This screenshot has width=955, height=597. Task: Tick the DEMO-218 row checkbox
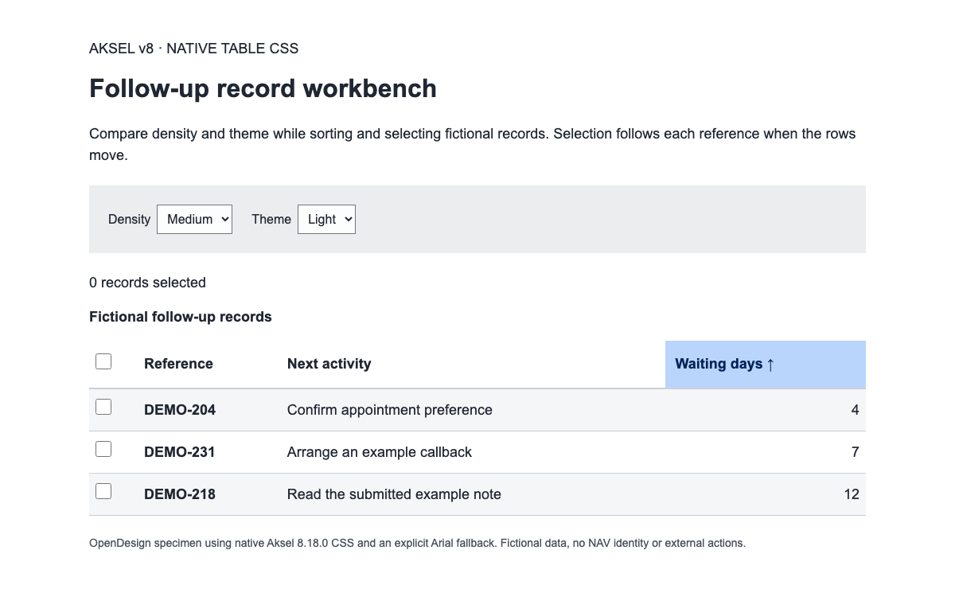tap(103, 491)
